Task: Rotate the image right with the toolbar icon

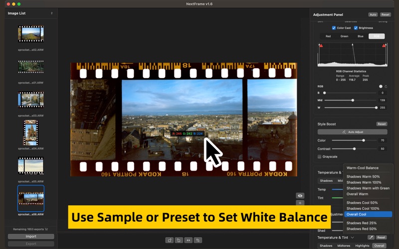Action: [179, 240]
